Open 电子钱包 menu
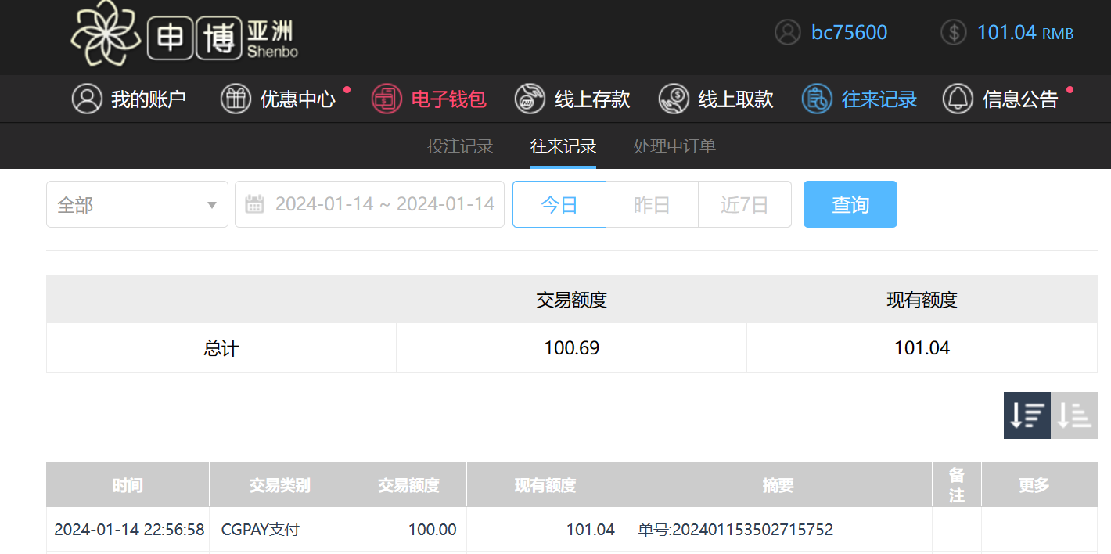Image resolution: width=1111 pixels, height=554 pixels. tap(430, 99)
